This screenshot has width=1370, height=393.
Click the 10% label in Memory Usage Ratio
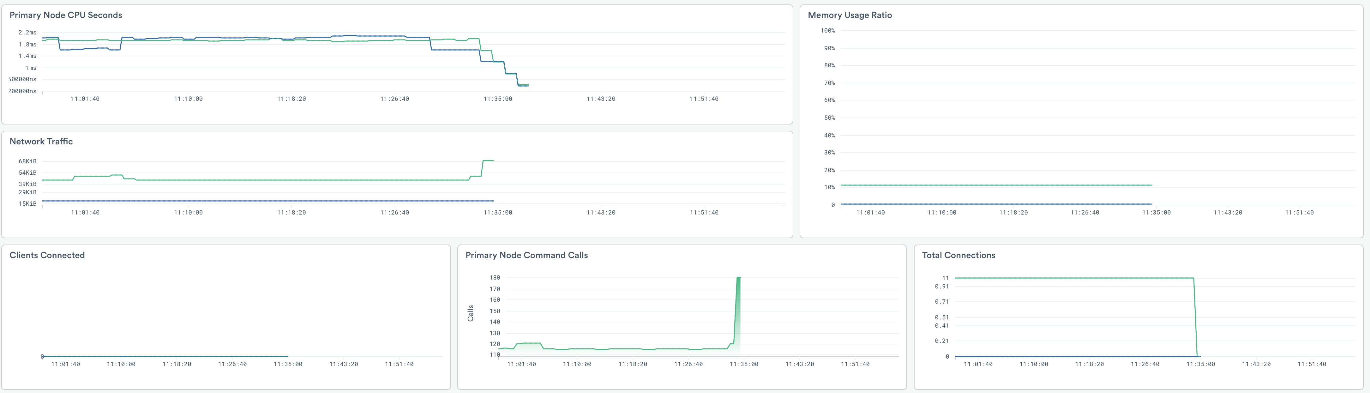(x=830, y=187)
